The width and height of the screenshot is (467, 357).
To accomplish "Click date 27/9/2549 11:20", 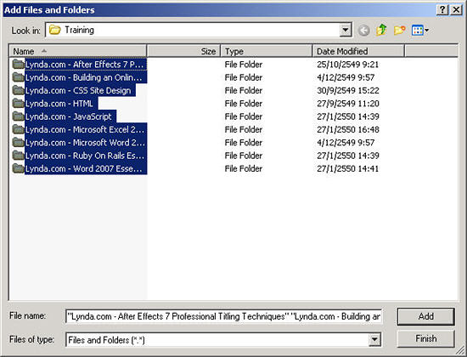I will (348, 104).
